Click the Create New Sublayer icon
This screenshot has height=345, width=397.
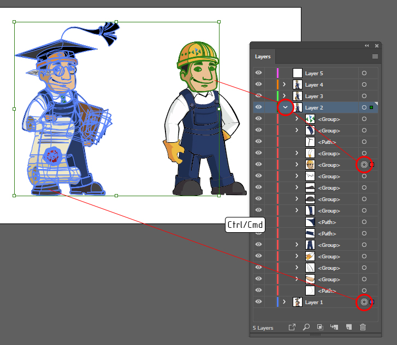334,327
